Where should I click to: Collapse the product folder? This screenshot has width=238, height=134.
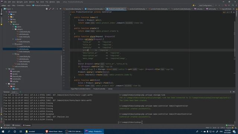(x=13, y=44)
